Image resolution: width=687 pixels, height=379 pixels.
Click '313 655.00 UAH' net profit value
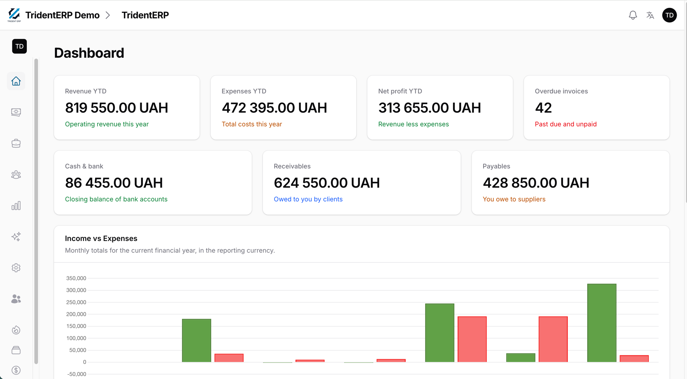pyautogui.click(x=429, y=108)
